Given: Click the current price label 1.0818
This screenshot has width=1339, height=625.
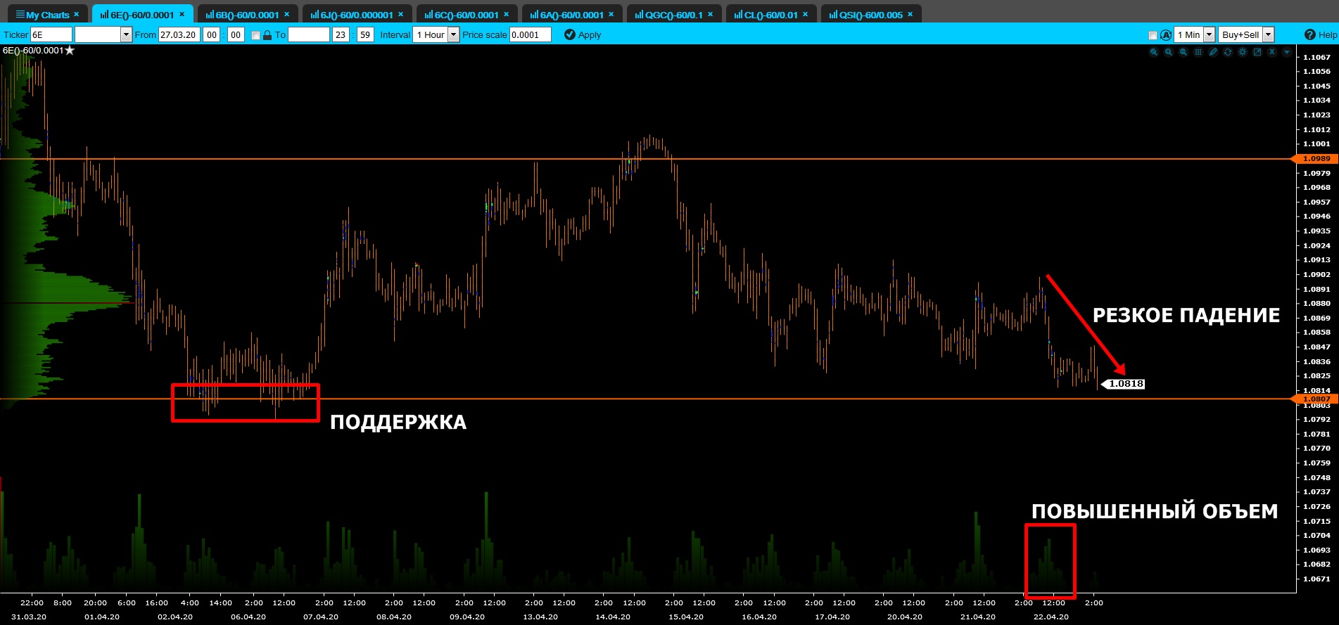Looking at the screenshot, I should (x=1124, y=384).
